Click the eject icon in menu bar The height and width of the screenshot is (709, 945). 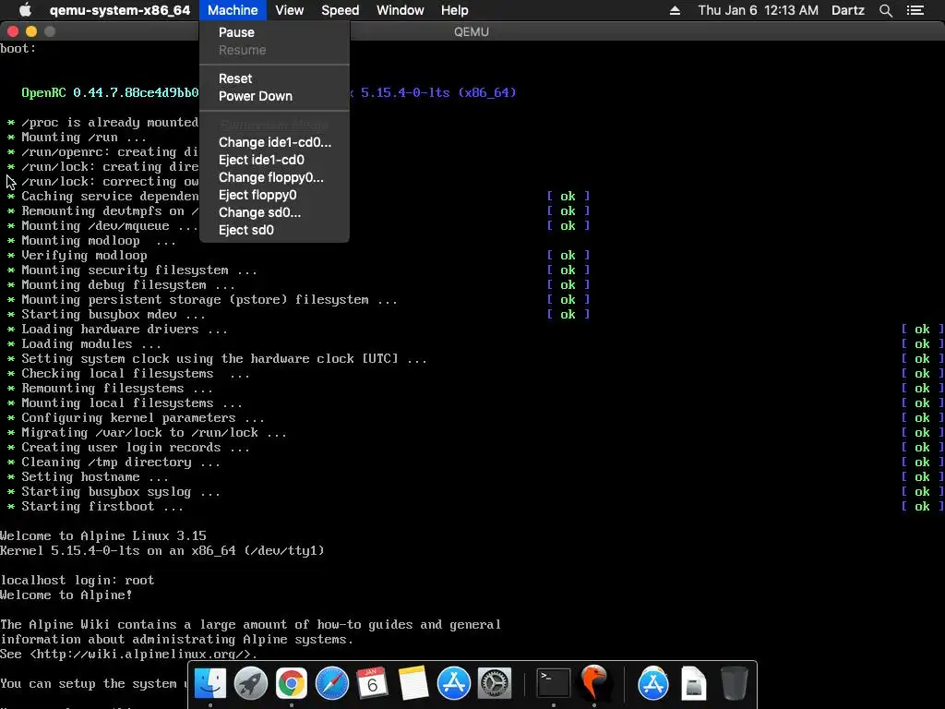coord(675,10)
